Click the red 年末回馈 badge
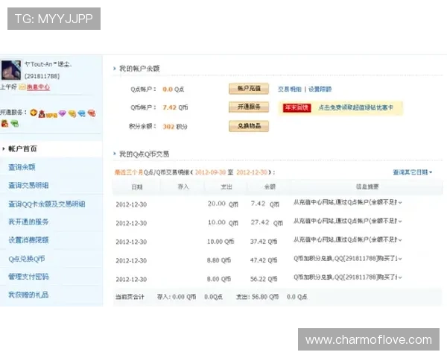The width and height of the screenshot is (447, 358). [x=297, y=107]
